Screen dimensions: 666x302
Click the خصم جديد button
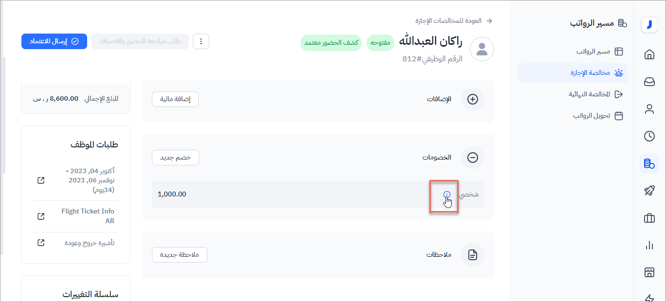click(175, 158)
